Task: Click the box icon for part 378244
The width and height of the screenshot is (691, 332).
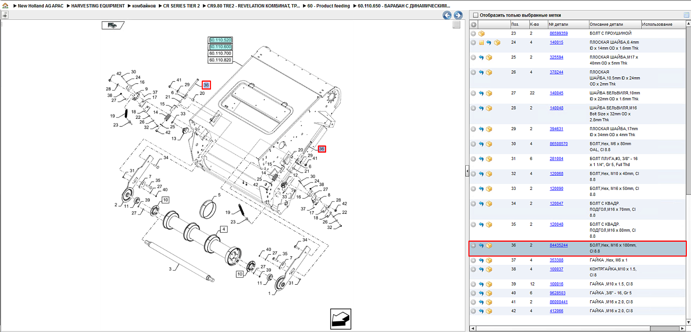Action: pos(489,73)
